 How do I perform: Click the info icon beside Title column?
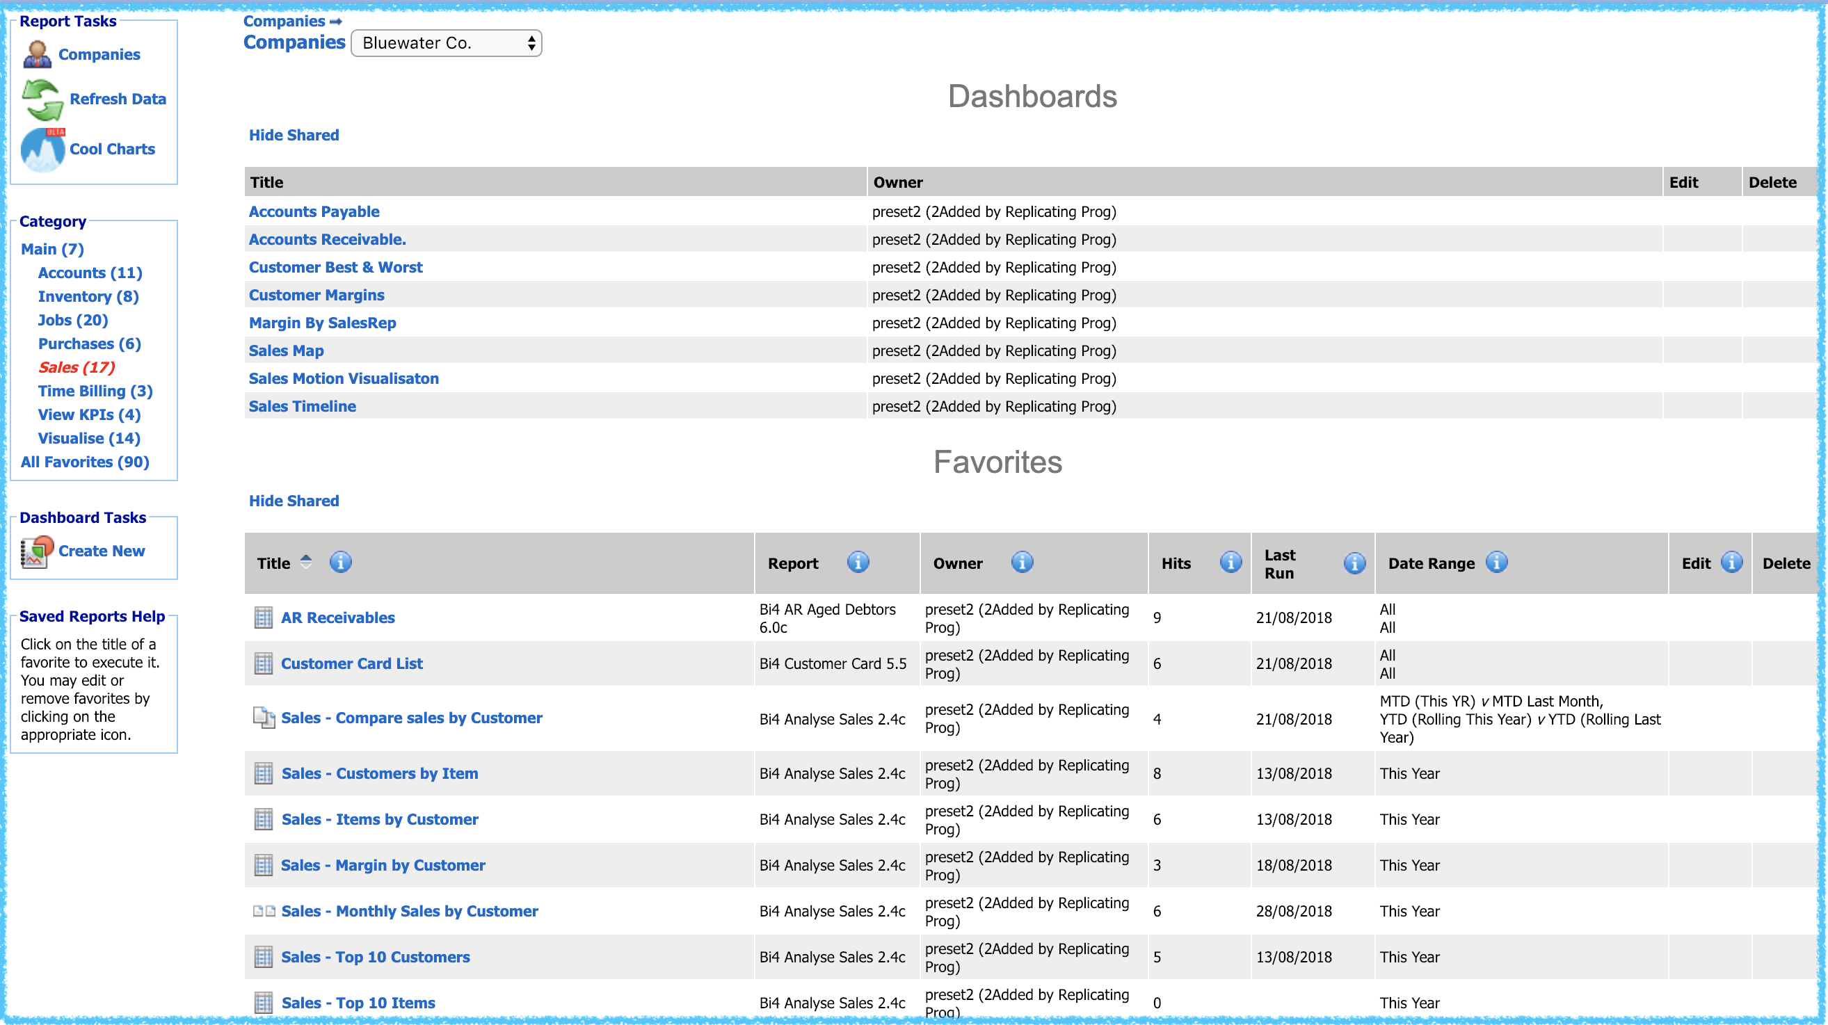[x=341, y=563]
